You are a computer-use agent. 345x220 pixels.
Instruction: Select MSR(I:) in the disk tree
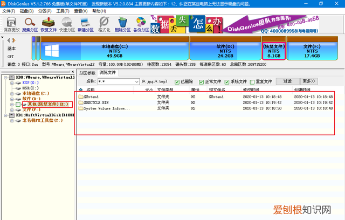30,88
